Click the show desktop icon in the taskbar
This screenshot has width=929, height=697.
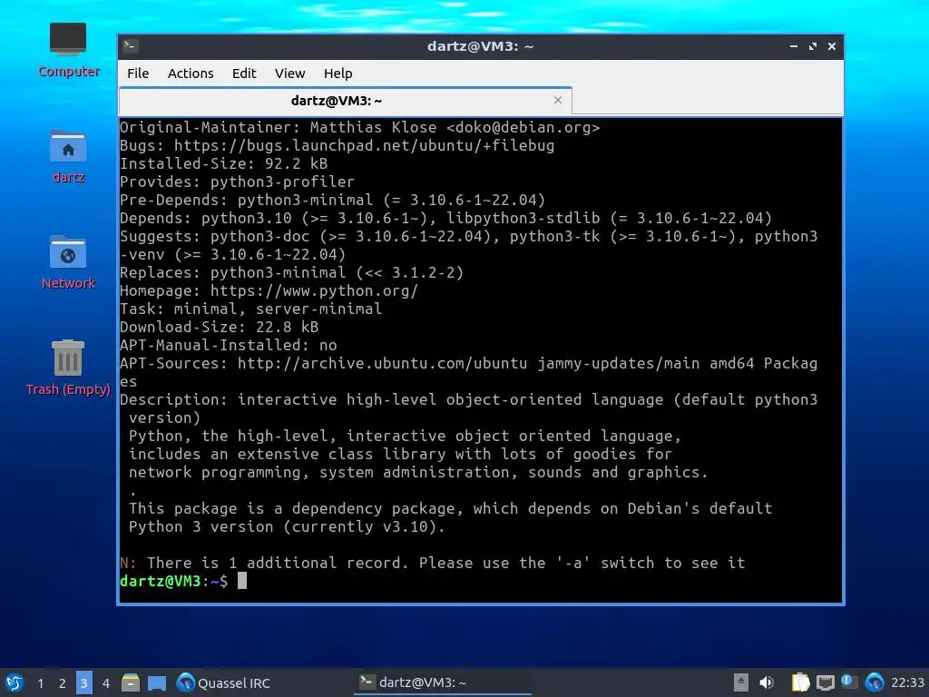coord(156,683)
